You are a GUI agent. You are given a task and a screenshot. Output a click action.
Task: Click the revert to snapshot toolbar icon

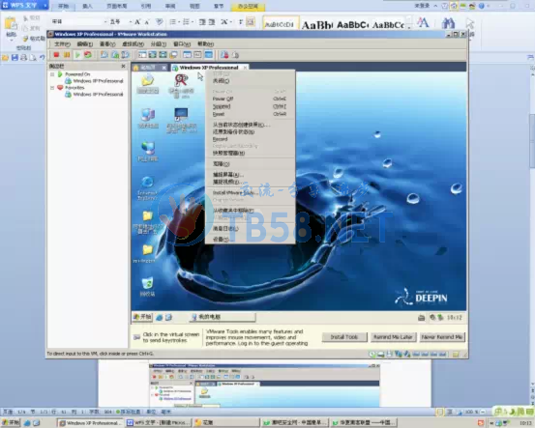pos(115,54)
